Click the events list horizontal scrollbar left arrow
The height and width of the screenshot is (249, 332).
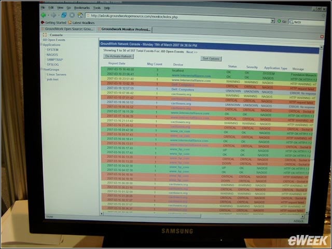pyautogui.click(x=102, y=214)
